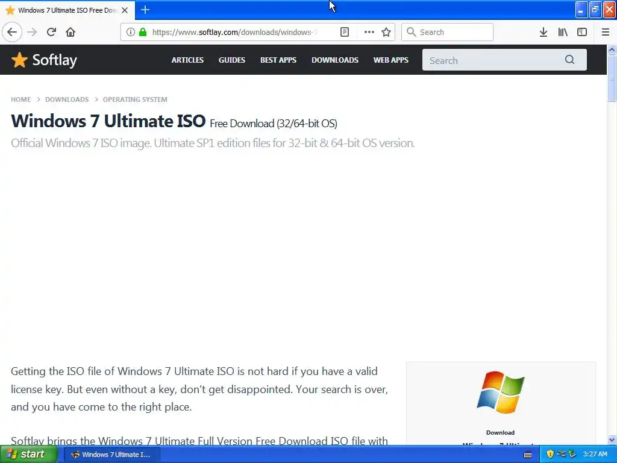The width and height of the screenshot is (617, 463).
Task: Open GUIDES menu item
Action: pyautogui.click(x=232, y=60)
